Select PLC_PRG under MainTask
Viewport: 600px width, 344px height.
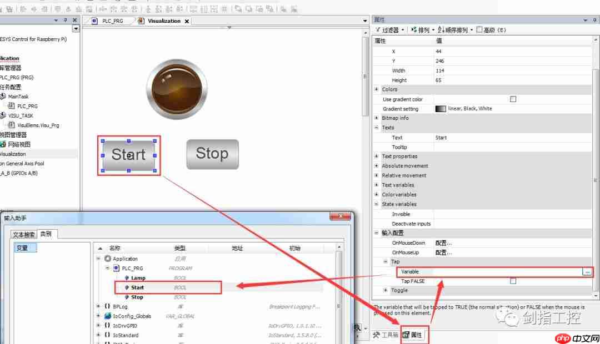click(27, 106)
